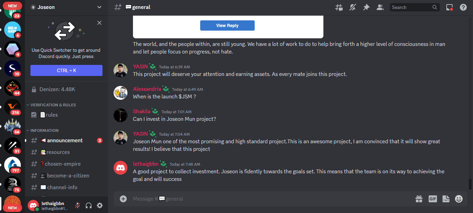This screenshot has width=473, height=213.
Task: Open the emoji picker
Action: tap(459, 199)
